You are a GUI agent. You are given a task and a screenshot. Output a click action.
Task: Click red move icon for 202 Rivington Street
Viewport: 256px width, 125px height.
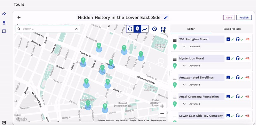[x=247, y=39]
